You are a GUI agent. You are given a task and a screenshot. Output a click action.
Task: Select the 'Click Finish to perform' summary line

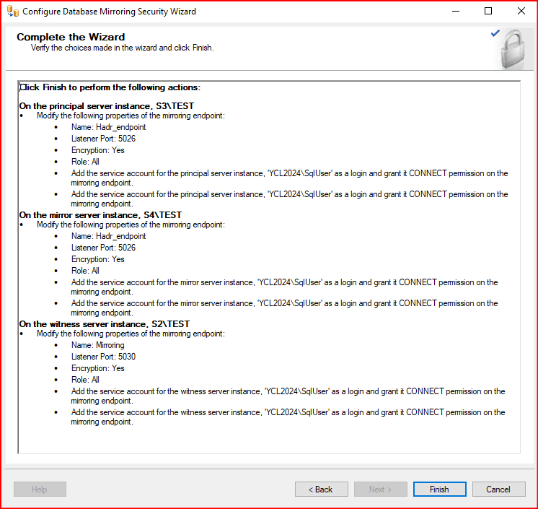(110, 87)
